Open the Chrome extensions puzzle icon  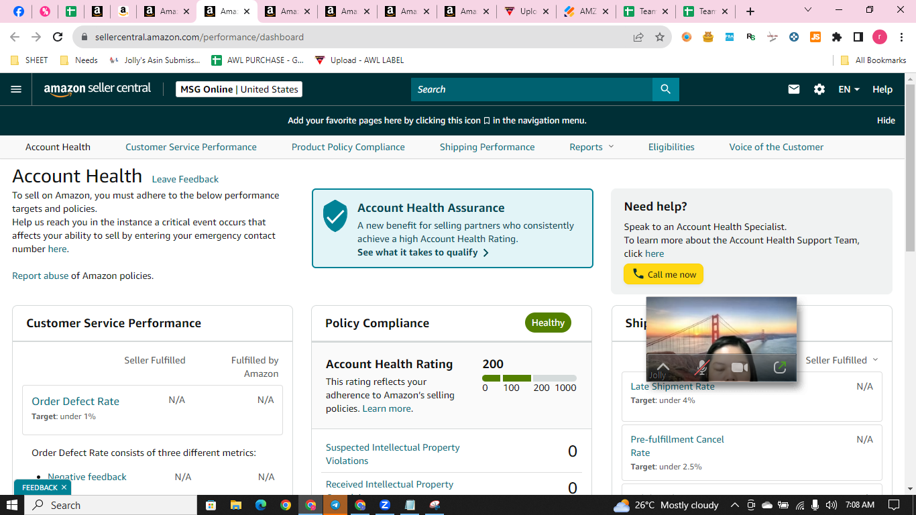[837, 38]
